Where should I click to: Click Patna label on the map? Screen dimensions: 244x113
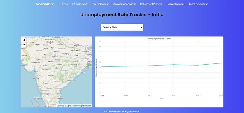pos(76,56)
